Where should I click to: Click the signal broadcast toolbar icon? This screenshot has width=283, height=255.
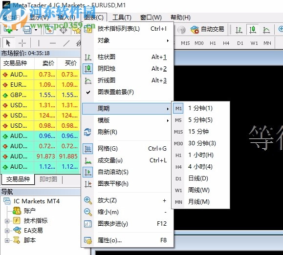(x=181, y=30)
